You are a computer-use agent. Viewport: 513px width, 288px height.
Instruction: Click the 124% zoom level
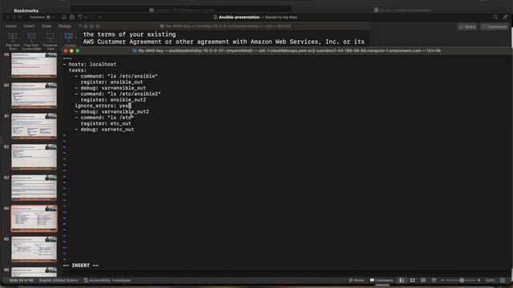click(x=490, y=280)
